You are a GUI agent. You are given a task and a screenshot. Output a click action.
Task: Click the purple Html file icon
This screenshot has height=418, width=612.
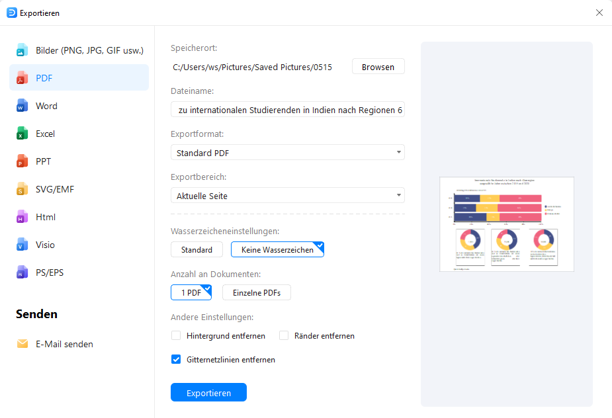[x=22, y=217]
